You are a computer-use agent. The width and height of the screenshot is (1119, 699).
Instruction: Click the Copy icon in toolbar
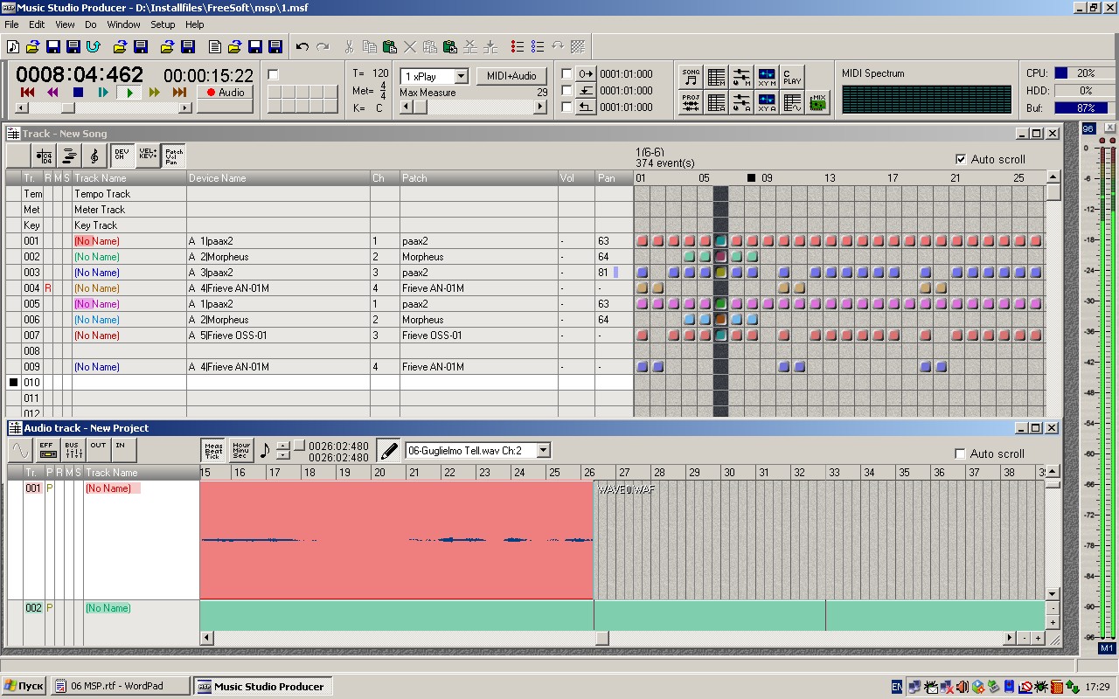(369, 46)
